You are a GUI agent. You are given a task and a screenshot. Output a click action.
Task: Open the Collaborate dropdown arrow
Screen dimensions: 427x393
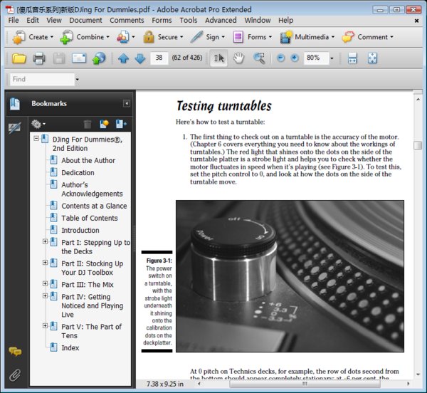(133, 37)
